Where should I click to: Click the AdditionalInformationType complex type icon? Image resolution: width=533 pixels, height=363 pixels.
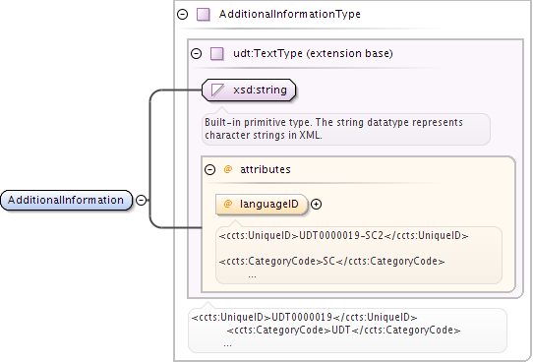pos(204,15)
